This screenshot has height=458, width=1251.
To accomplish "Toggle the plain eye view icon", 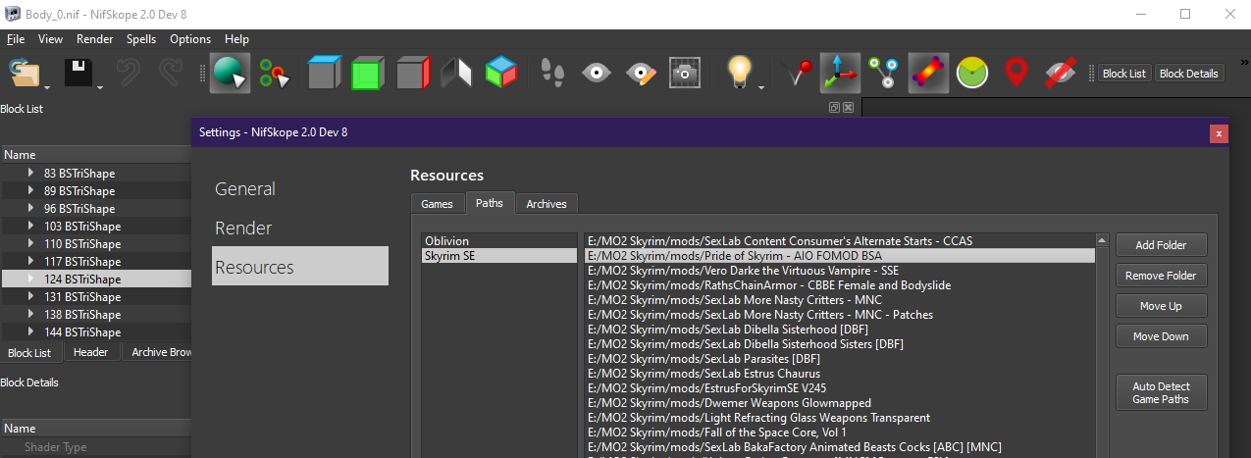I will 597,74.
